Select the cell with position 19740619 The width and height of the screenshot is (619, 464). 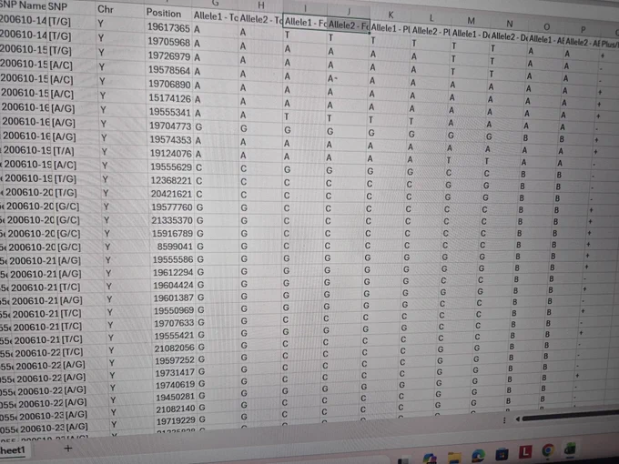(x=176, y=384)
